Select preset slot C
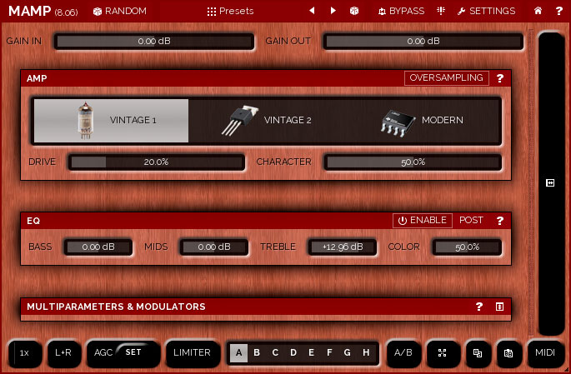The height and width of the screenshot is (374, 571). pyautogui.click(x=275, y=352)
